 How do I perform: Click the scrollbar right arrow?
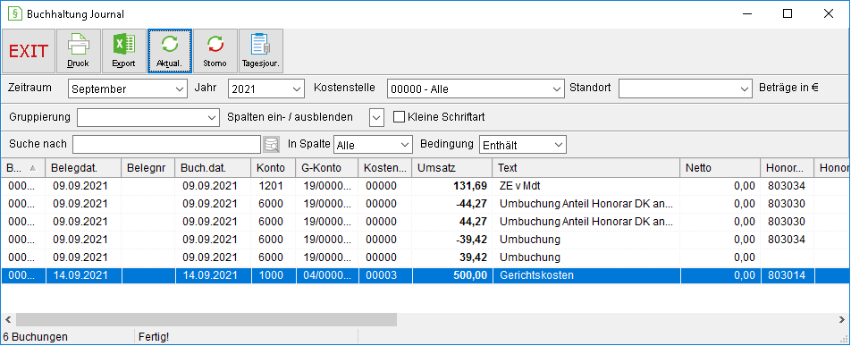[x=842, y=319]
